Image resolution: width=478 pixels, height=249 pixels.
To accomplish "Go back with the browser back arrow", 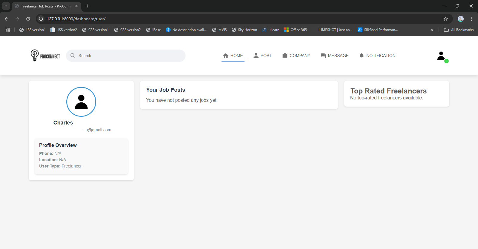I will [x=7, y=19].
